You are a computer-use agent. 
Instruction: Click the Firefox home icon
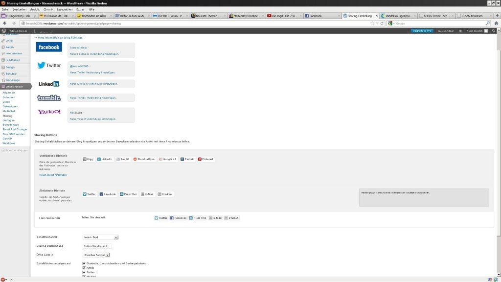click(x=496, y=23)
